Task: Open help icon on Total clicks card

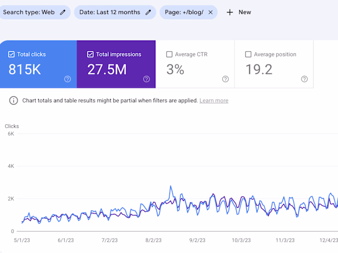Action: tap(68, 79)
